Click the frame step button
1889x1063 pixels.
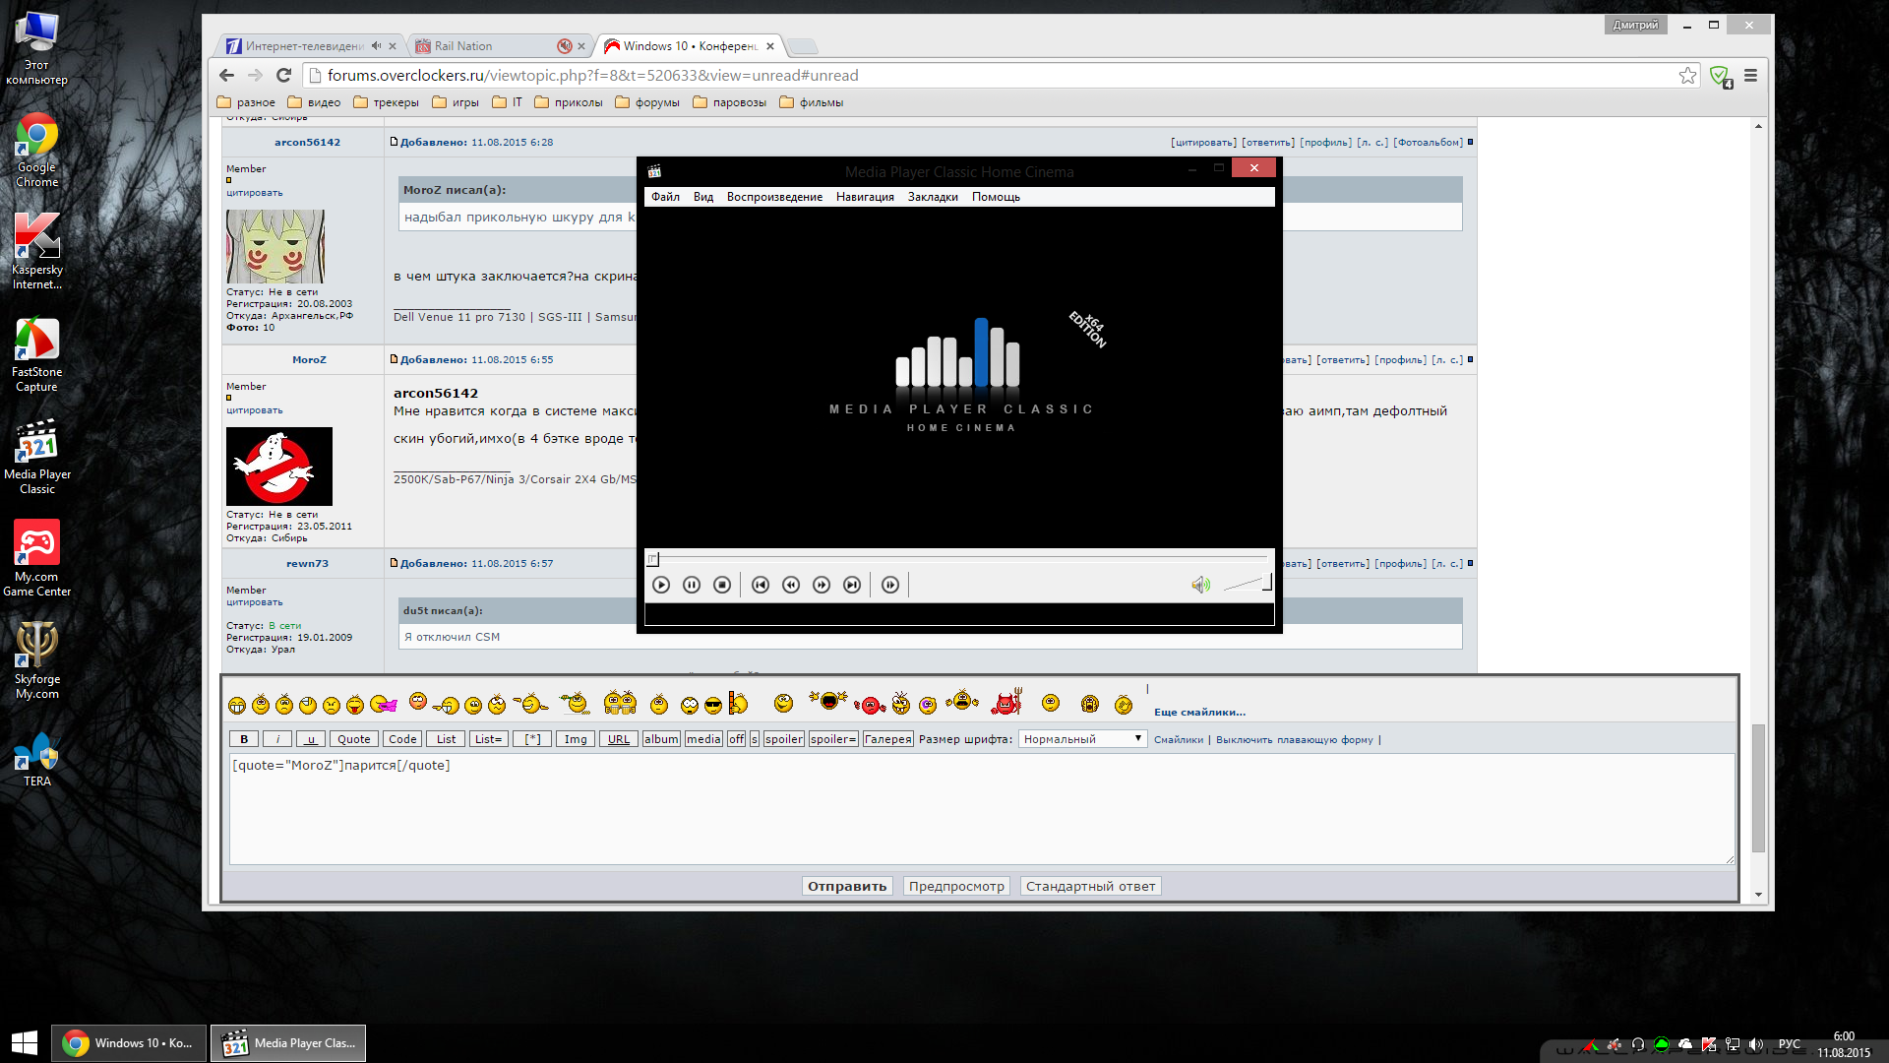tap(890, 585)
